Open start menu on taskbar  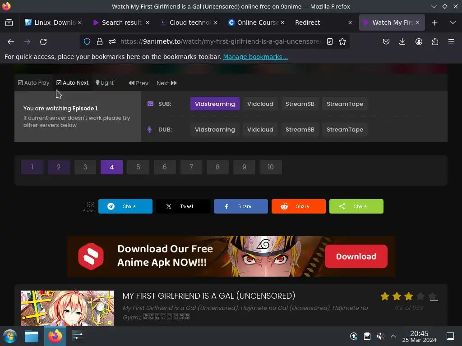click(10, 336)
